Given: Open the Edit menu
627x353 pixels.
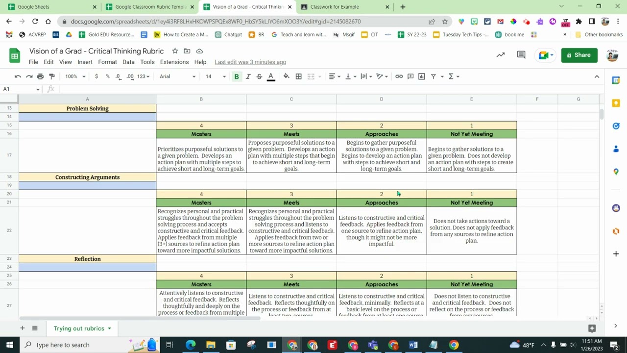Looking at the screenshot, I should (48, 62).
